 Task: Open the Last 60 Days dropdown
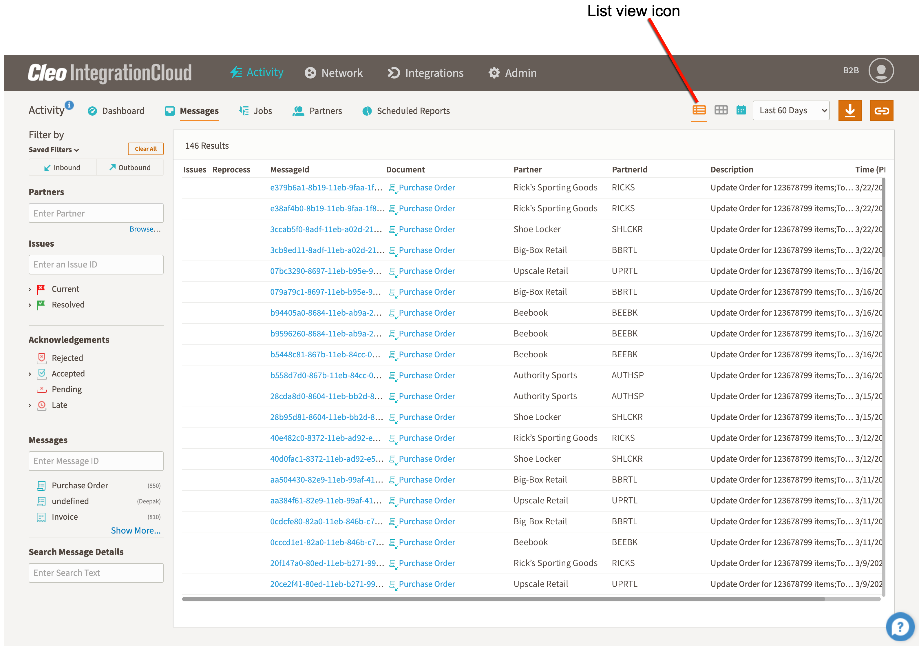[790, 110]
